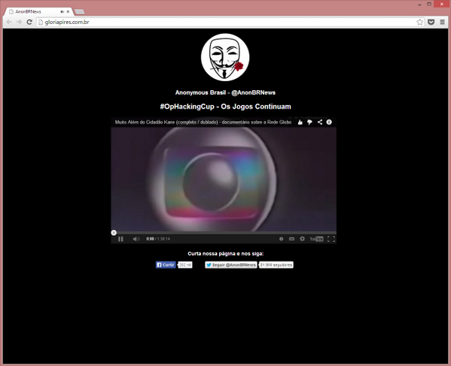Follow @AnonBRNews on Twitter
Viewport: 451px width, 366px height.
pyautogui.click(x=231, y=265)
